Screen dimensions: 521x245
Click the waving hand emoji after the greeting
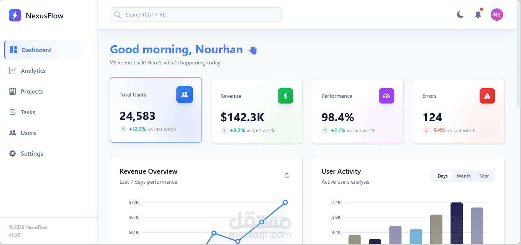click(252, 50)
